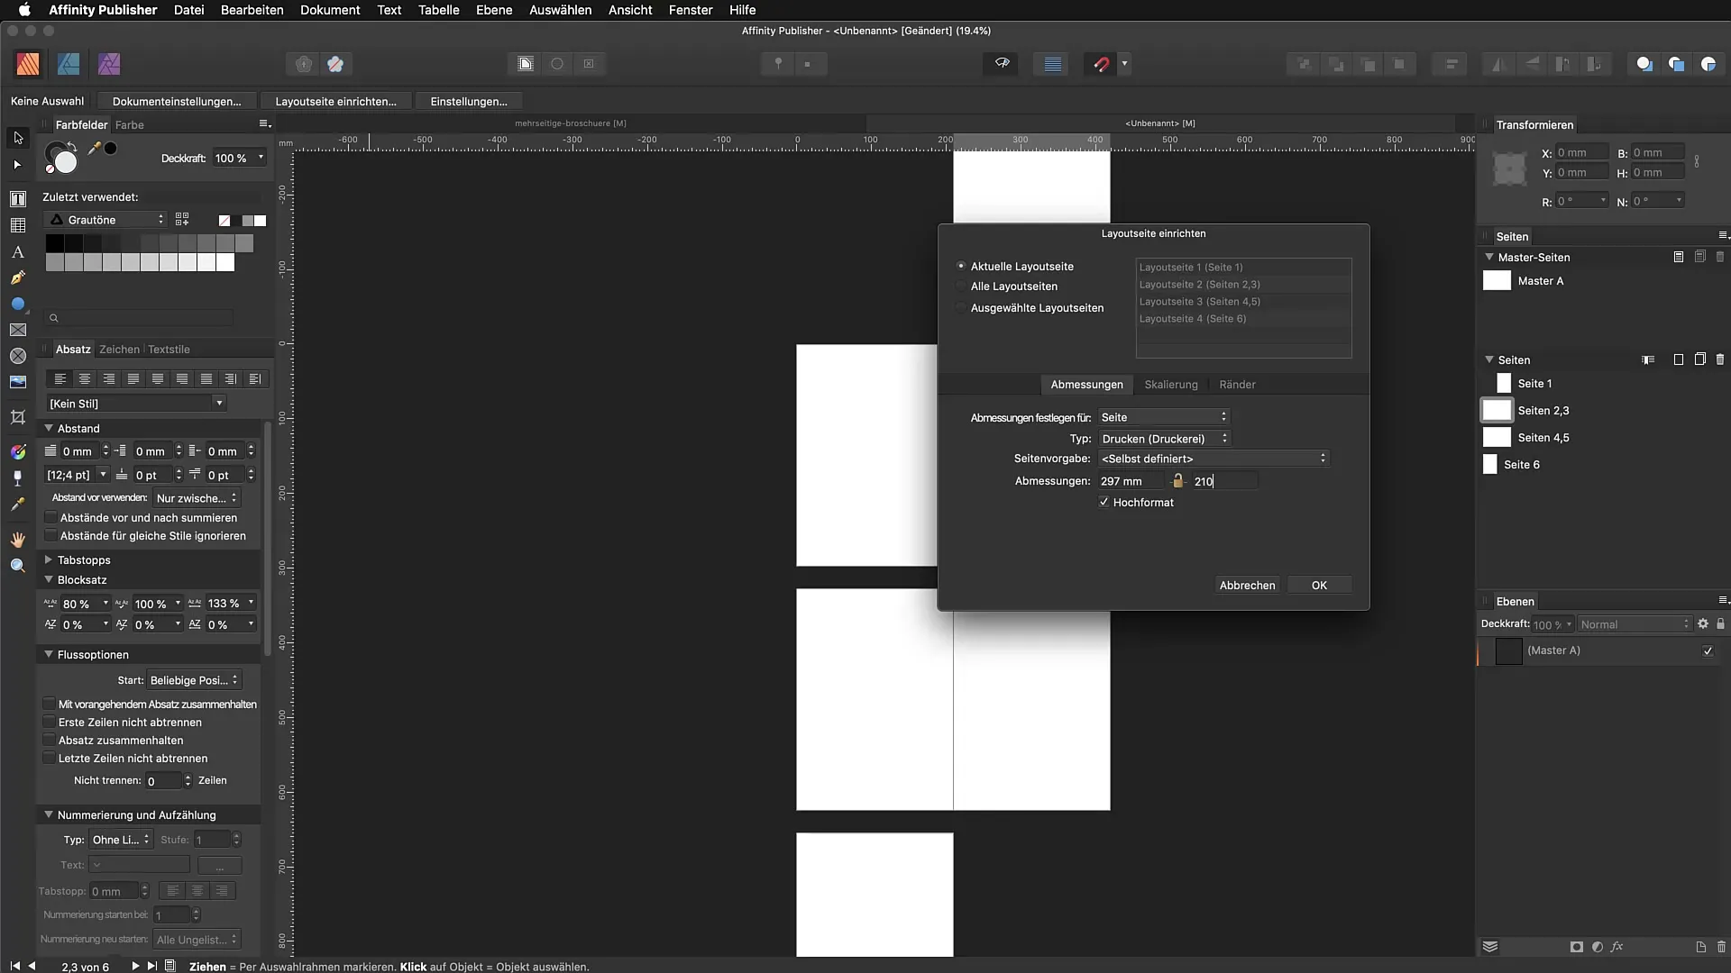Switch to the Ränder tab
This screenshot has height=973, width=1731.
pos(1237,385)
